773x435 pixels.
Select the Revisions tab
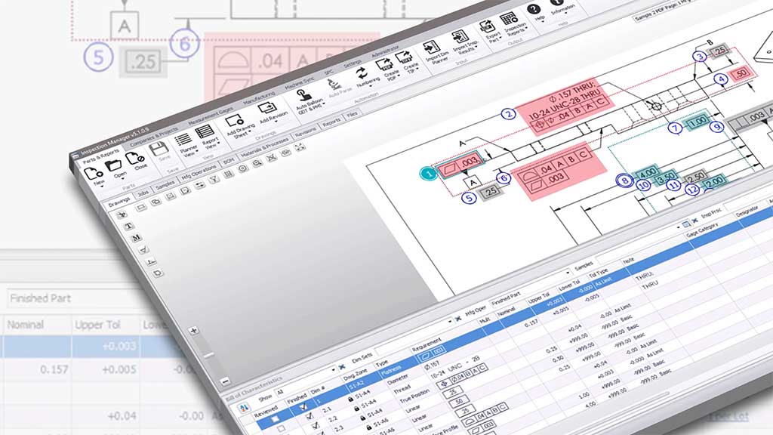305,132
